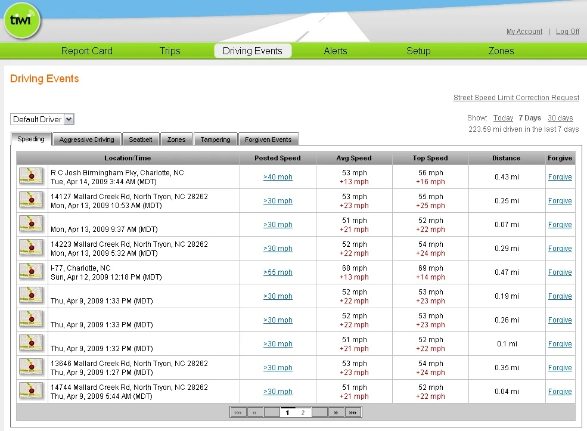Switch to the Seatbelt tab
587x431 pixels.
[141, 139]
